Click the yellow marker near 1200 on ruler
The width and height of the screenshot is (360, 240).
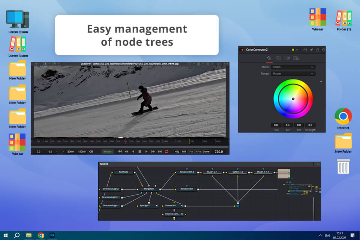click(189, 141)
